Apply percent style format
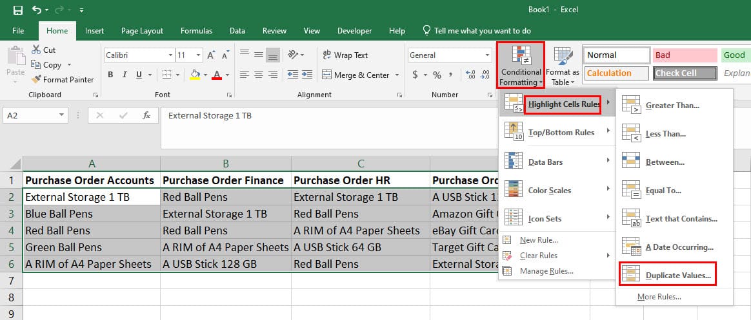This screenshot has width=751, height=320. tap(437, 75)
